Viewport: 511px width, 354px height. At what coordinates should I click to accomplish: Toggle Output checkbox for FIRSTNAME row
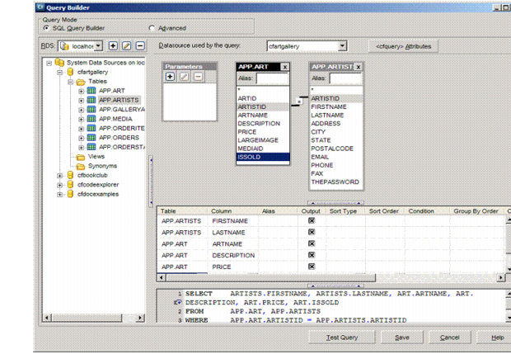click(x=312, y=221)
